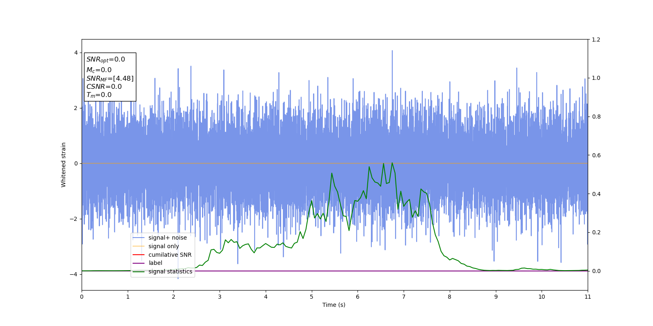
Task: Click the SNR_MF=[4.48] annotation
Action: pyautogui.click(x=110, y=79)
